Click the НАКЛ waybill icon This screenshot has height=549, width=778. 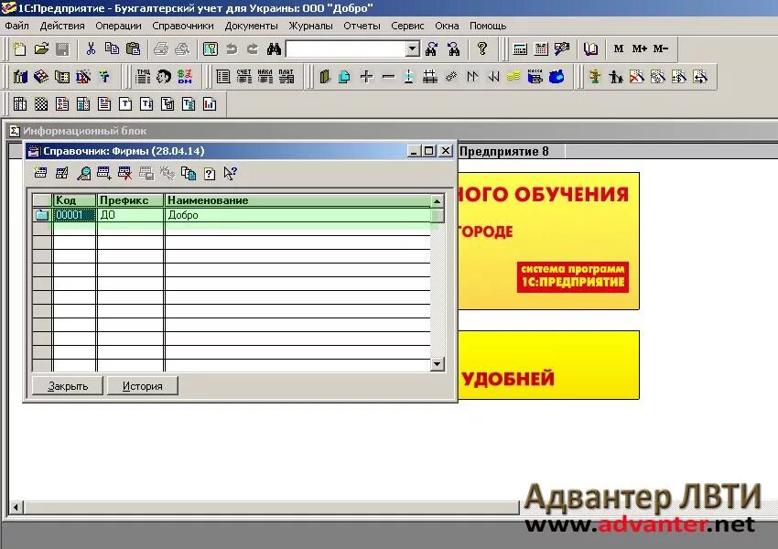click(x=265, y=76)
